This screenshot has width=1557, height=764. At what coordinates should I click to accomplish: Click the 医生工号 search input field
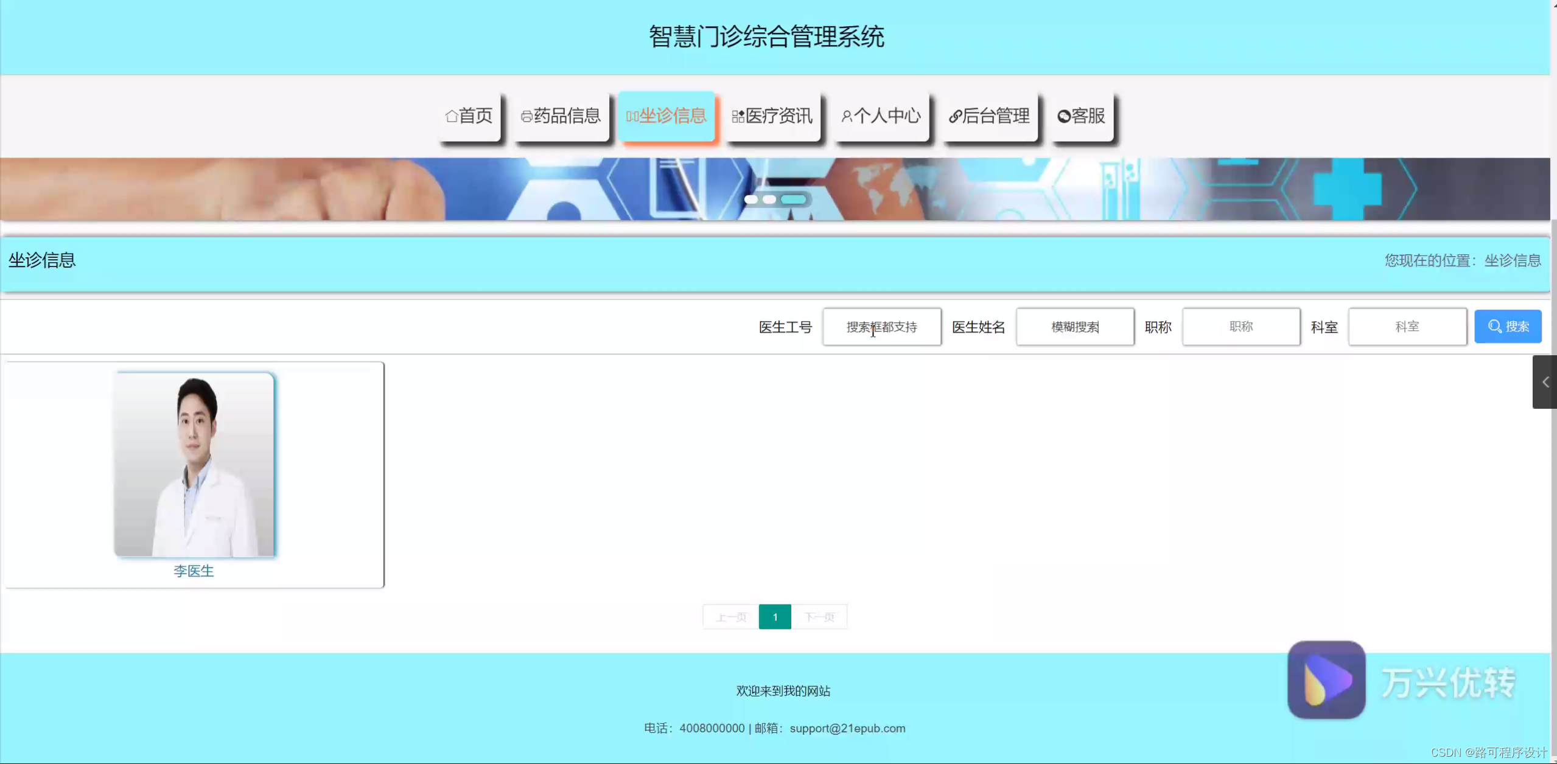[x=881, y=327]
